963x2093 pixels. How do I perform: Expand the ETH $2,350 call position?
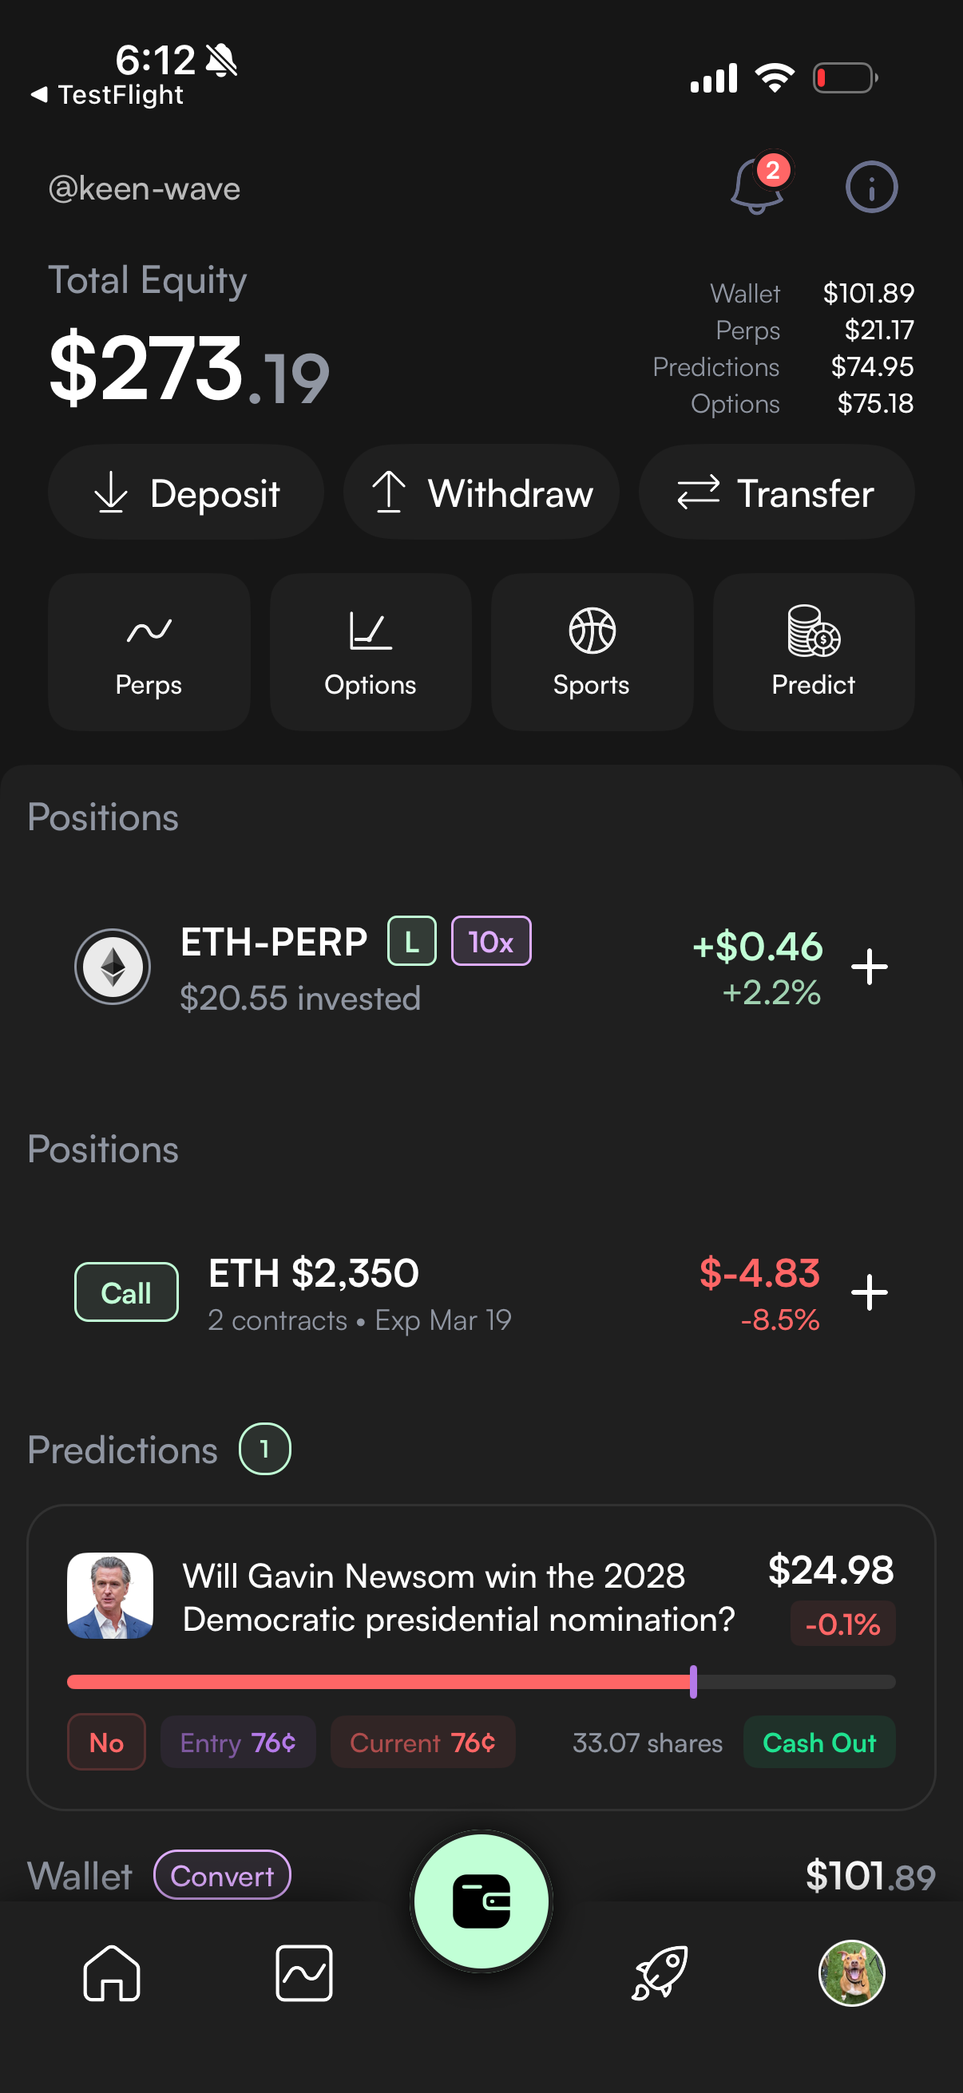tap(869, 1292)
